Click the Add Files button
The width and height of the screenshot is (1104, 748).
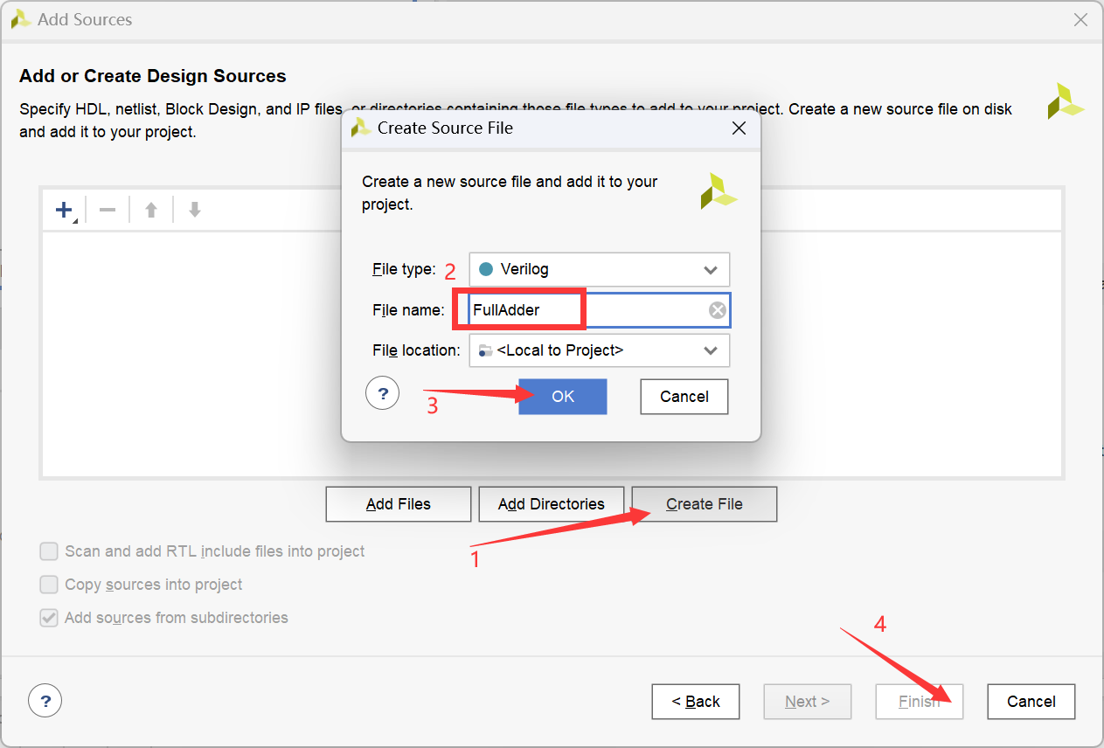398,504
